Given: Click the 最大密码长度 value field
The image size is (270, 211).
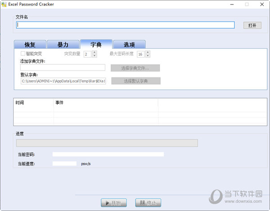Looking at the screenshot, I should pos(141,54).
